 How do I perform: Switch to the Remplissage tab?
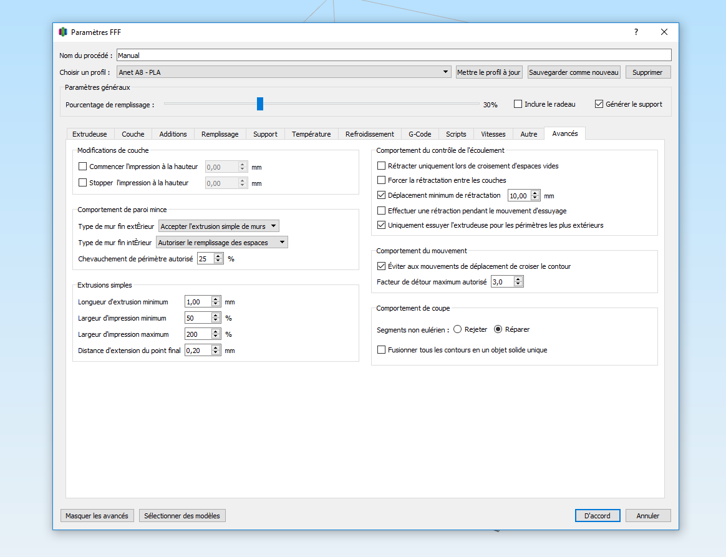(220, 134)
